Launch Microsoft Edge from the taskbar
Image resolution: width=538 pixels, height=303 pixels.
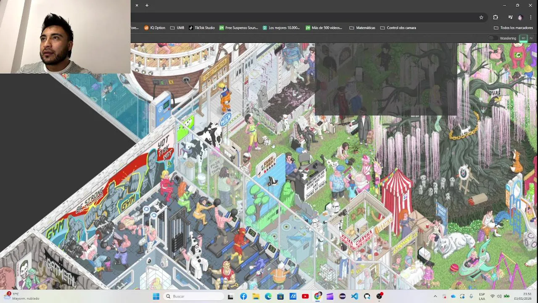point(268,296)
